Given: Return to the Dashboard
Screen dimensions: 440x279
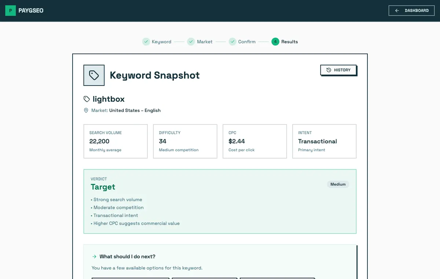Looking at the screenshot, I should coord(411,11).
